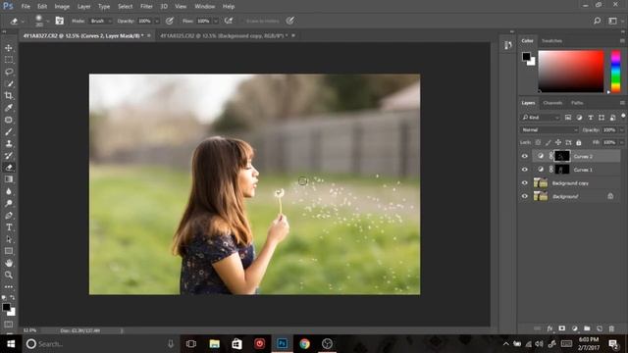Image resolution: width=628 pixels, height=353 pixels.
Task: Select the Lasso tool
Action: tap(9, 72)
